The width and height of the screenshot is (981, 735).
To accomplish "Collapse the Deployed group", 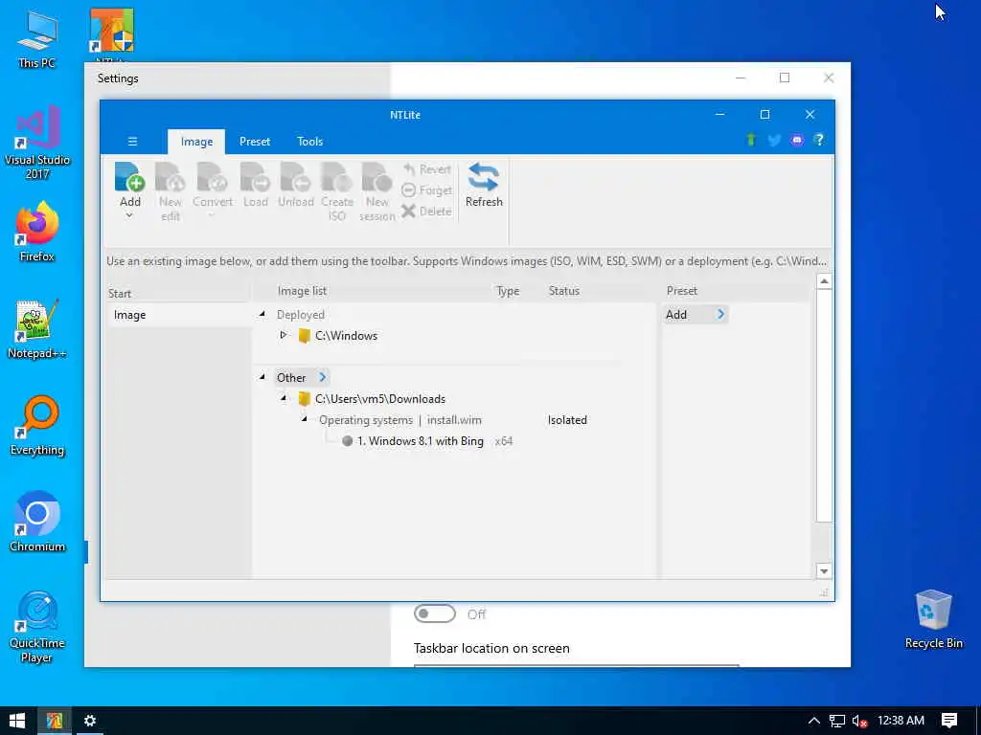I will (x=262, y=314).
